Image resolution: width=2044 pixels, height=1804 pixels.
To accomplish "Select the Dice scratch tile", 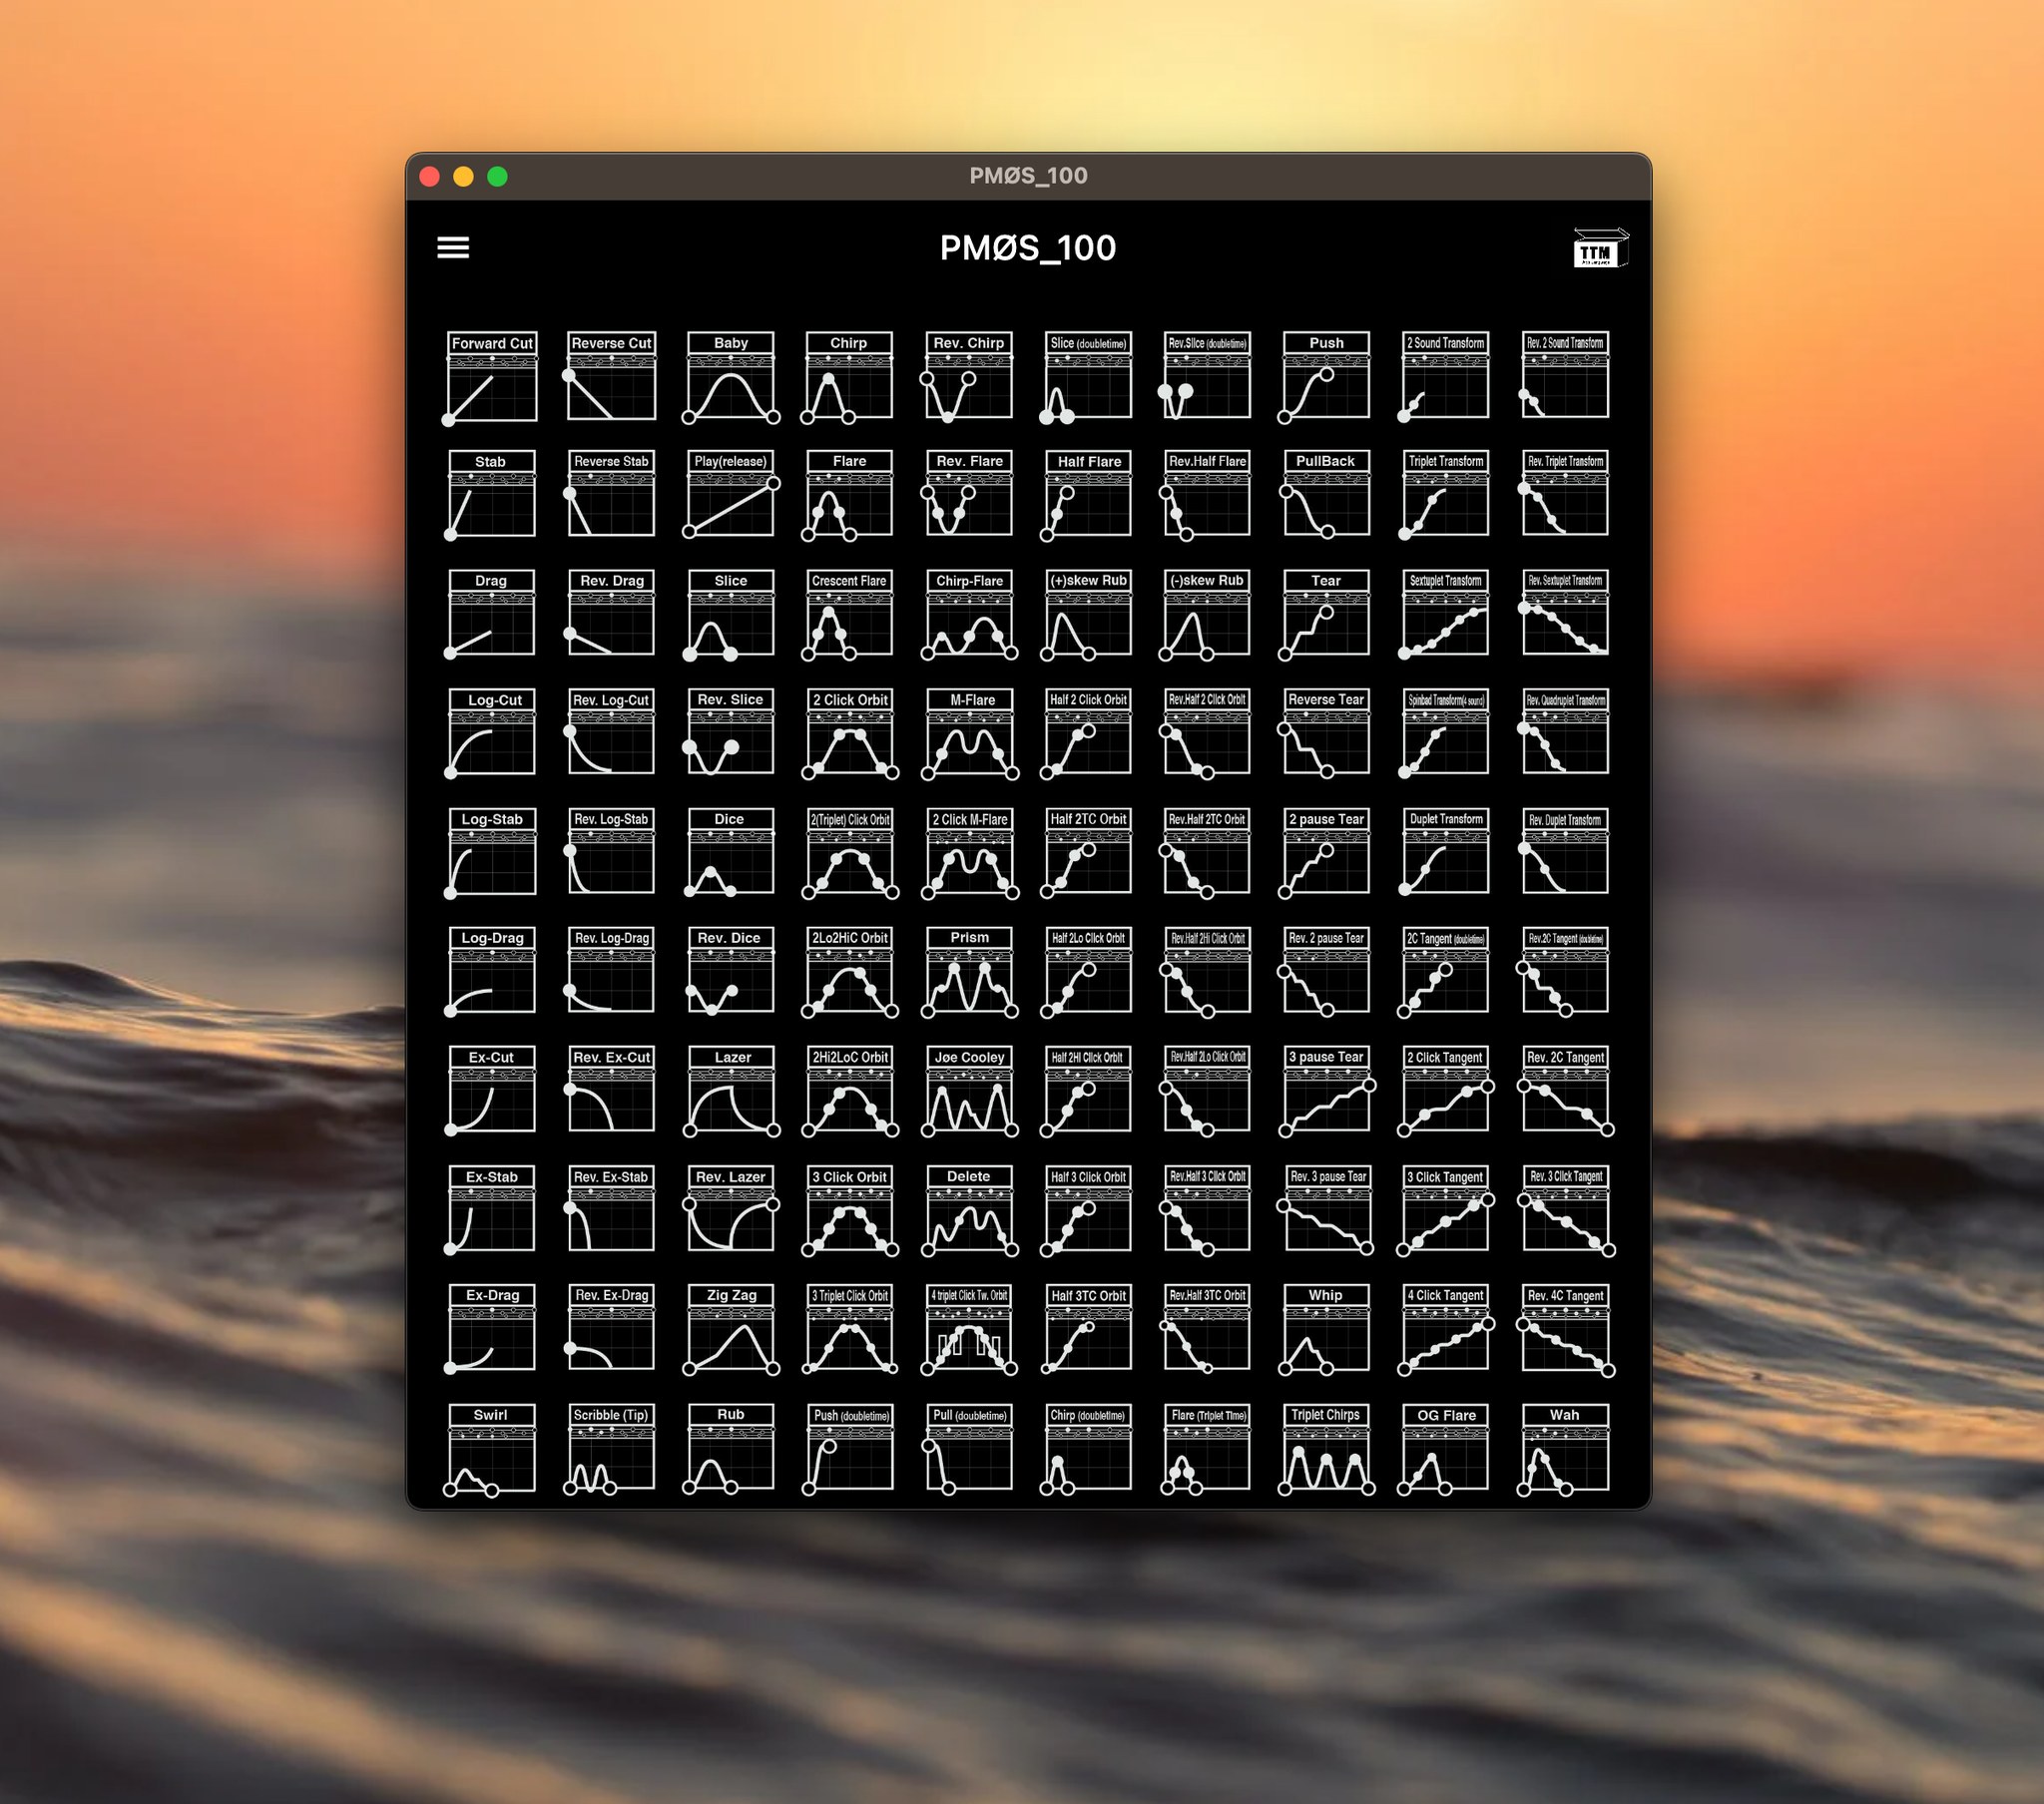I will (731, 852).
